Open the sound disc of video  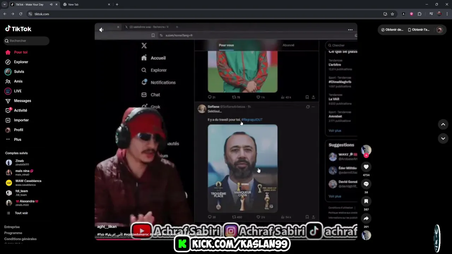click(366, 235)
